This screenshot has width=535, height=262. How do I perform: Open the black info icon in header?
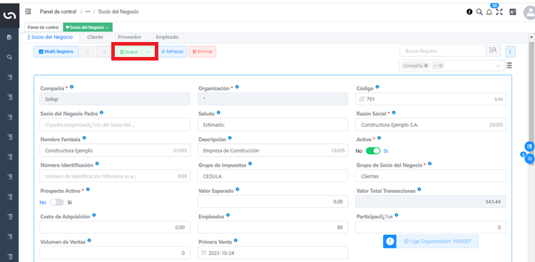[x=469, y=12]
